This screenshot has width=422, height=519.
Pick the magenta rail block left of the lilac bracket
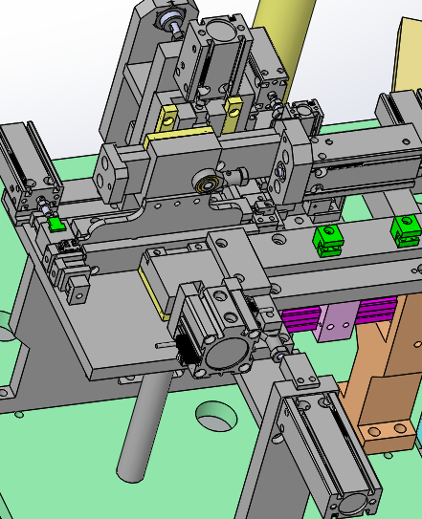(300, 319)
